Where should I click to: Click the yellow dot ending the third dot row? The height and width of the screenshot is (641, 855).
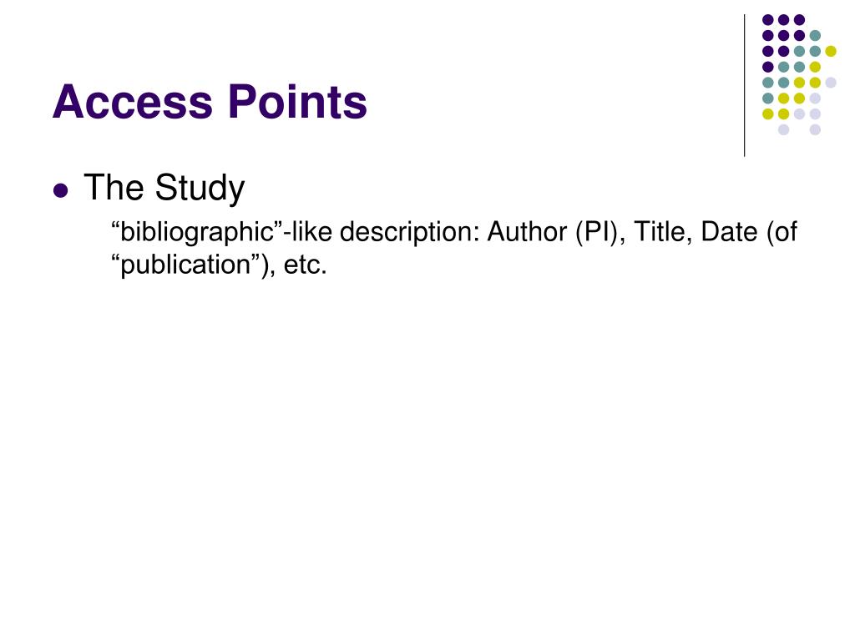click(x=831, y=51)
